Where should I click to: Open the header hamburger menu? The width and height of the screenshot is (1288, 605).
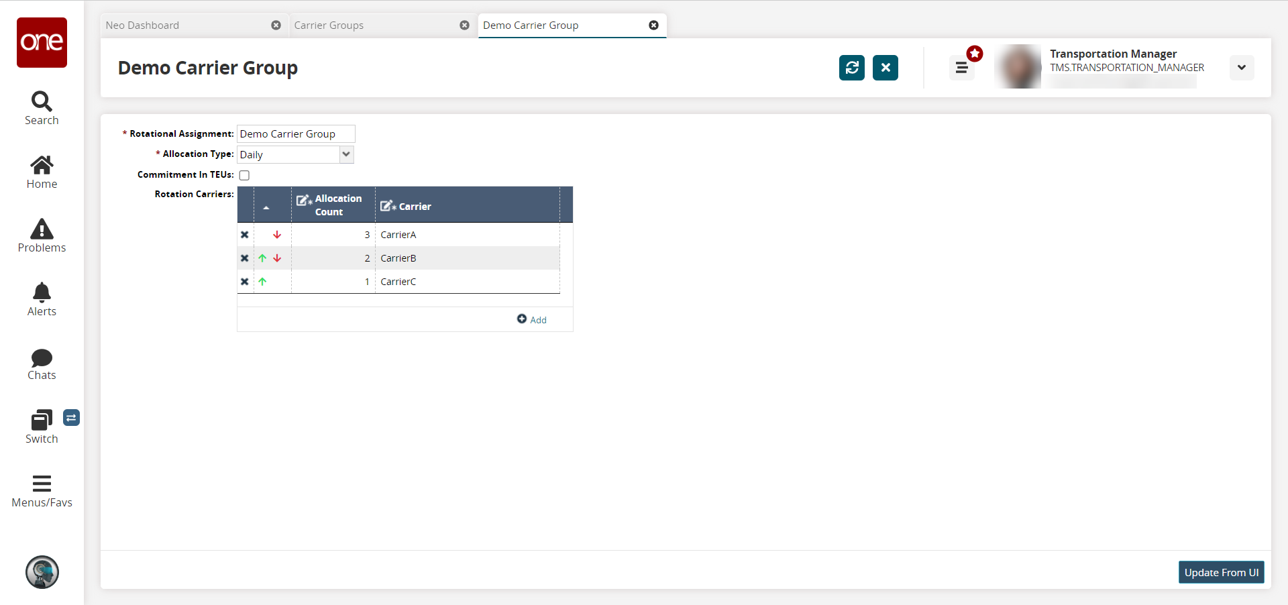click(962, 68)
